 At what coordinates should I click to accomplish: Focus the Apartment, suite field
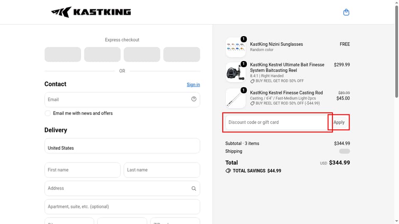(122, 207)
